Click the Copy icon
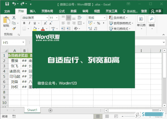Viewport: 167px width, 119px height. pyautogui.click(x=14, y=23)
